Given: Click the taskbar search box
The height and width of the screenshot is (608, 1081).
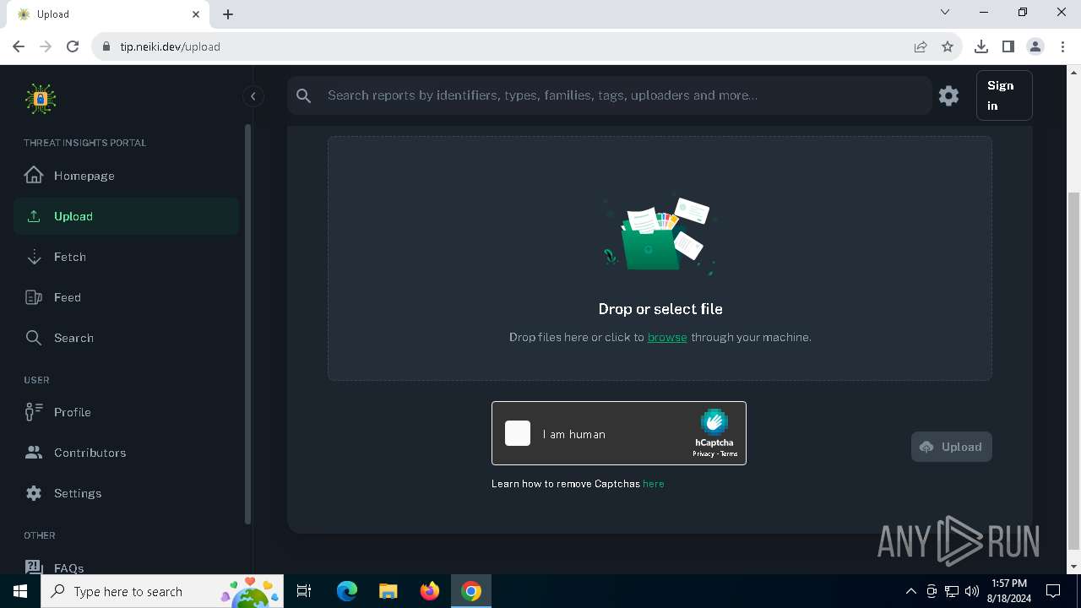Looking at the screenshot, I should pyautogui.click(x=162, y=591).
